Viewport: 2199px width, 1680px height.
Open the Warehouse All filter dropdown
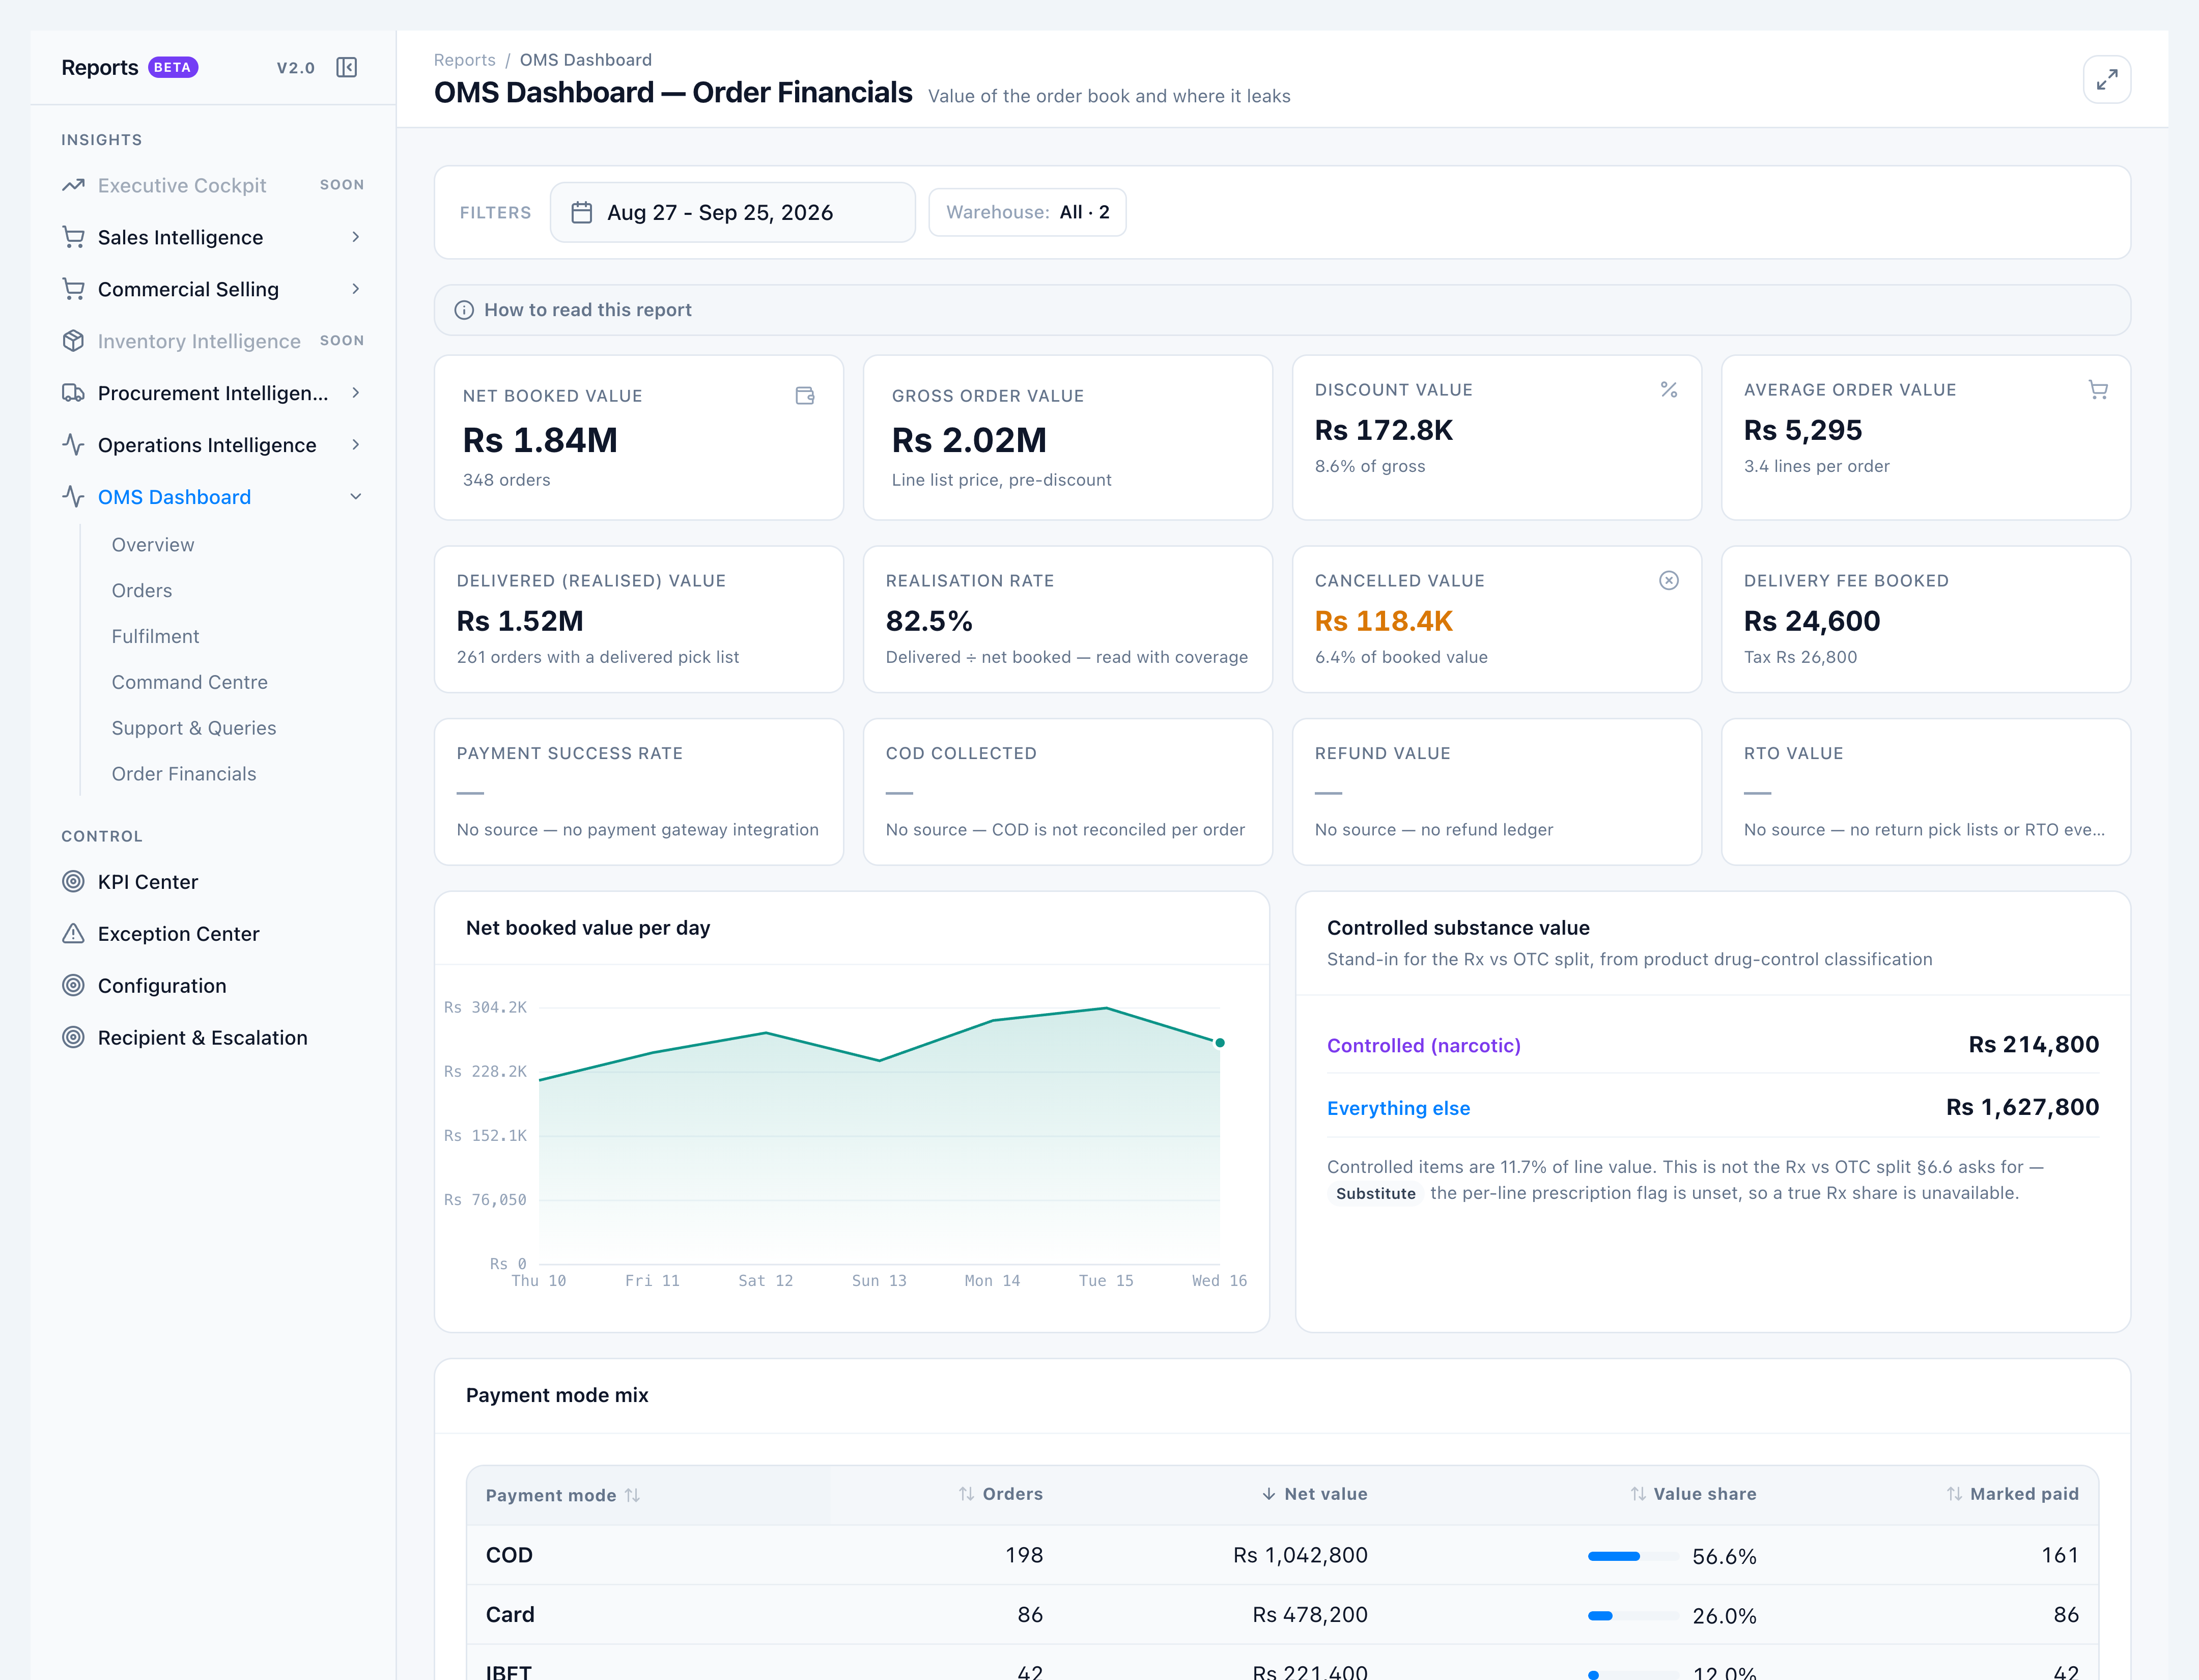point(1027,212)
